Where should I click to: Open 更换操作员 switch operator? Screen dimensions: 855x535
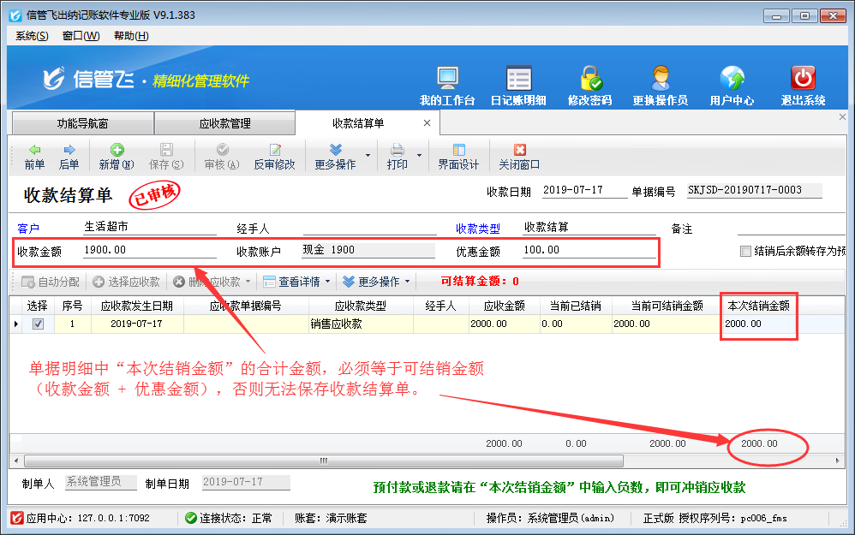pyautogui.click(x=660, y=85)
